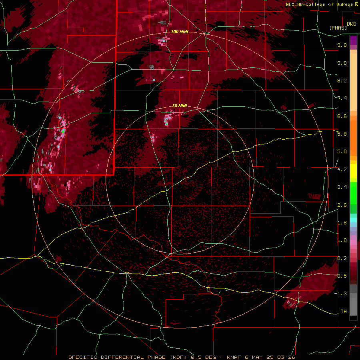The height and width of the screenshot is (360, 360).
Task: Click the 6.6 value on color scale
Action: click(342, 116)
